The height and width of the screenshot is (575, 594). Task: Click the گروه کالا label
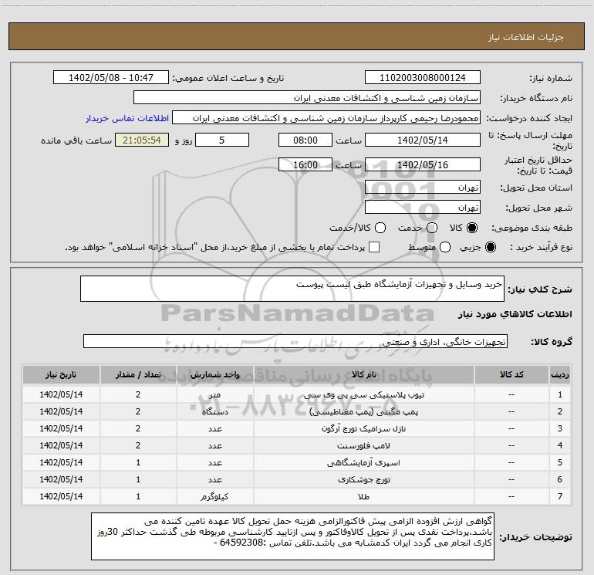click(x=552, y=342)
